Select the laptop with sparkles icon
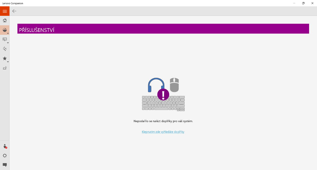Screen dimensions: 317x170 point(4,68)
